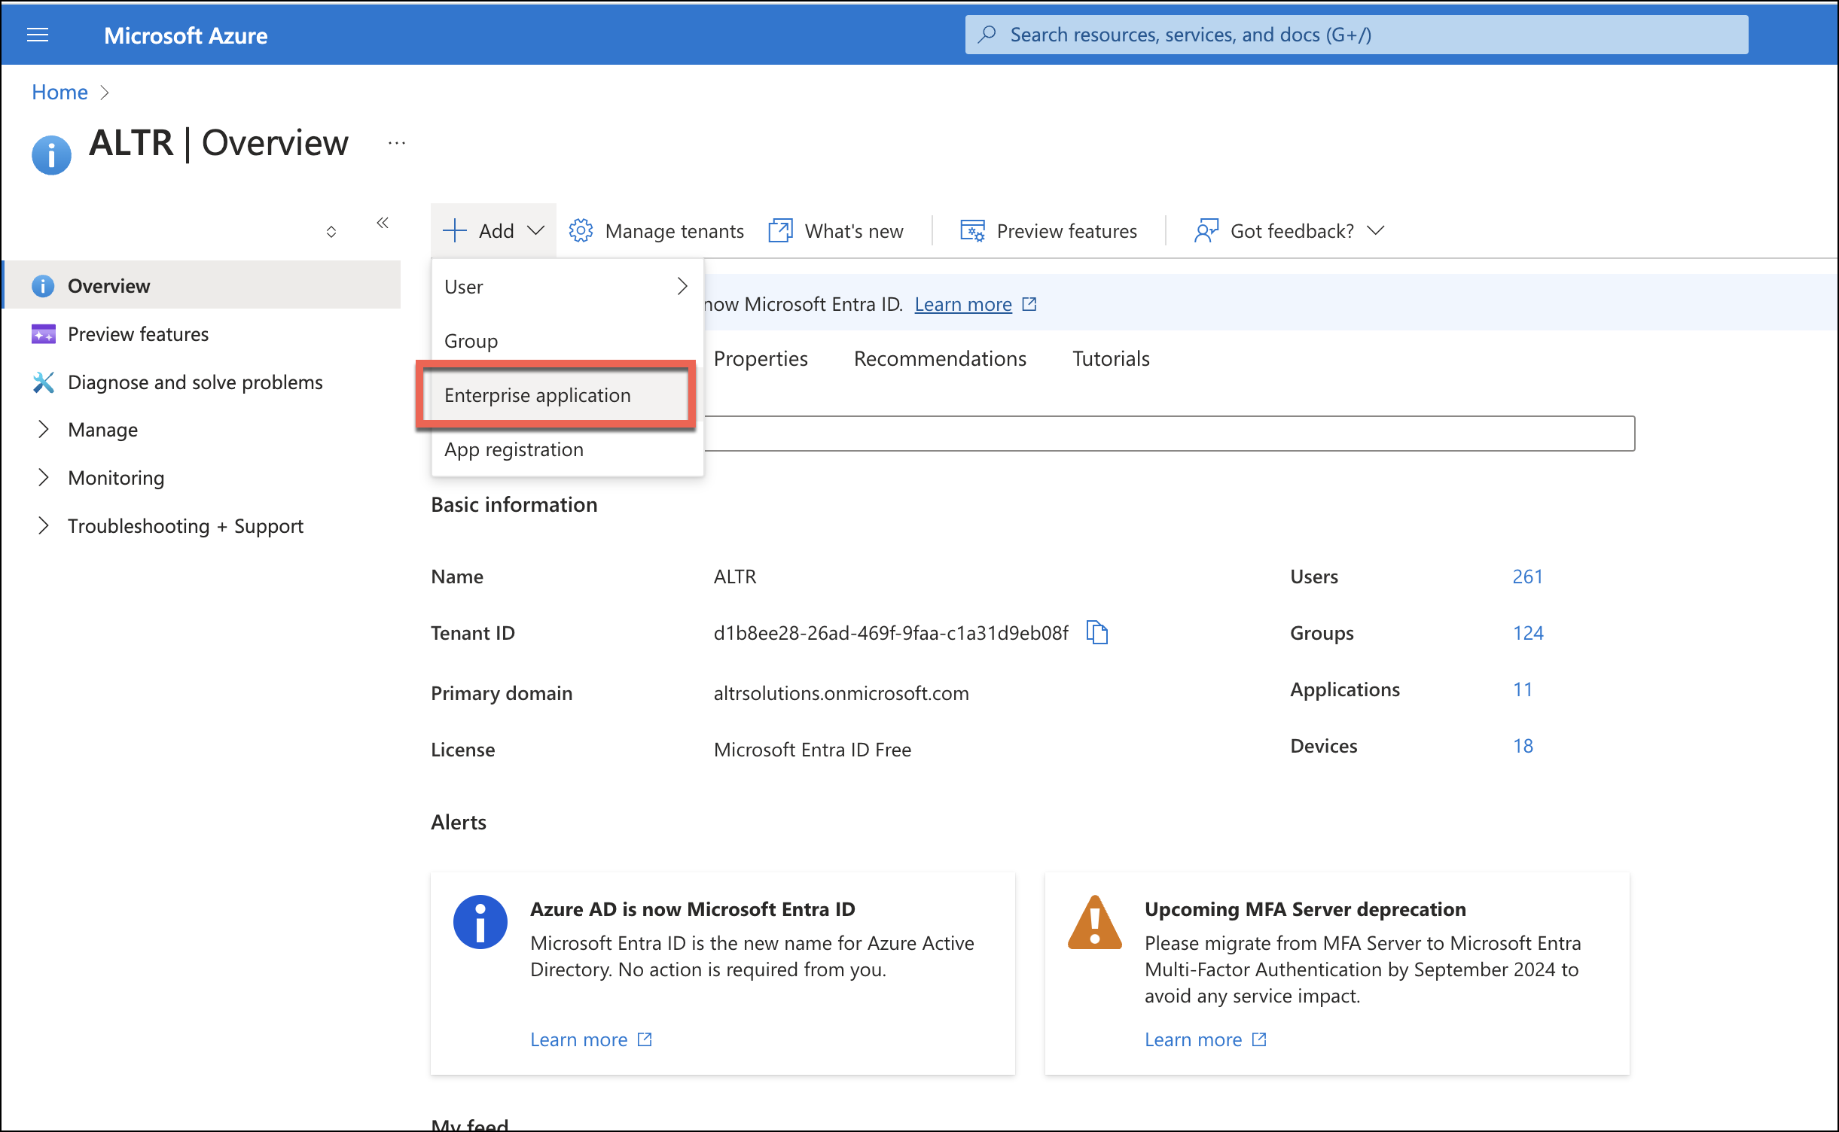Click the Manage tenants gear icon
The width and height of the screenshot is (1839, 1132).
point(581,230)
